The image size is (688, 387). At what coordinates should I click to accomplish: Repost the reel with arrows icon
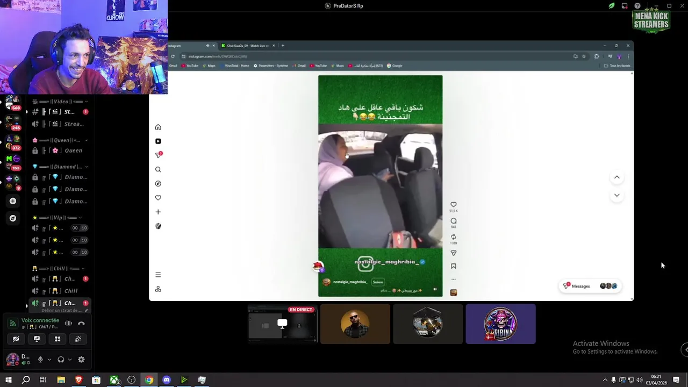point(454,237)
